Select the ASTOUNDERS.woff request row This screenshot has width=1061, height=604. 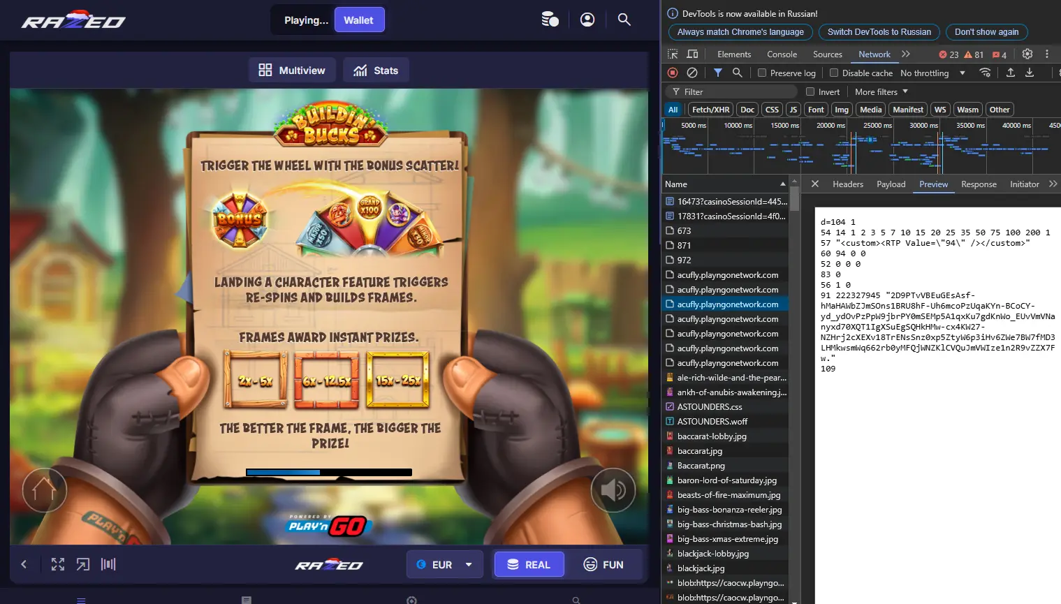725,421
